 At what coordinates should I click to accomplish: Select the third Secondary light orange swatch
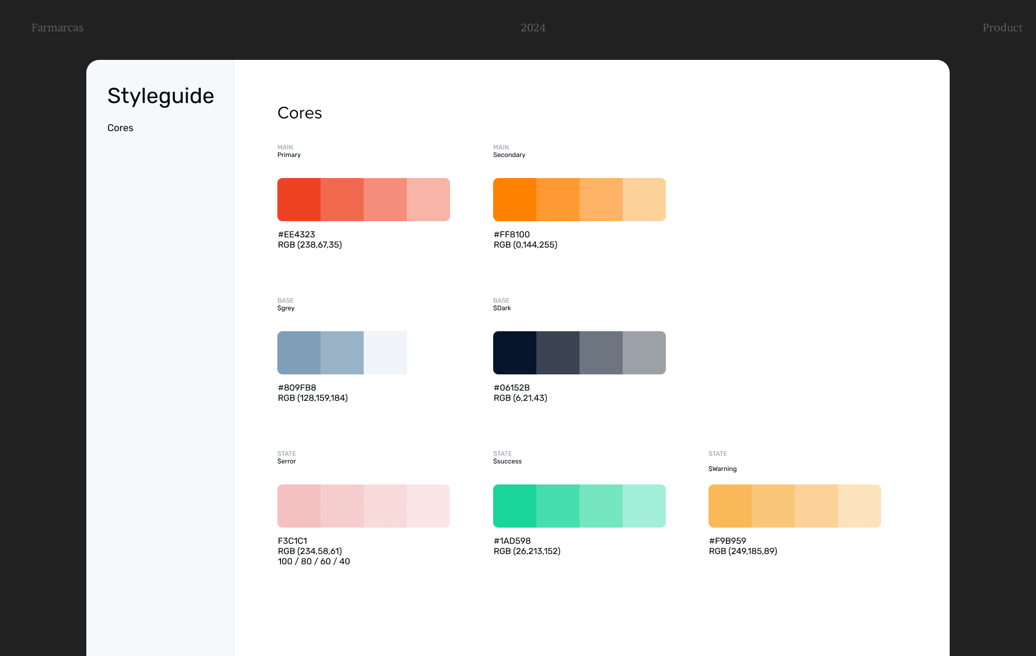pos(601,200)
